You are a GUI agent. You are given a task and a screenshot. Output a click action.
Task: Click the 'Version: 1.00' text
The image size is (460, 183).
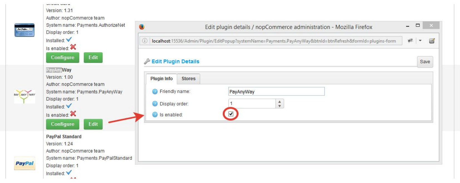point(59,77)
